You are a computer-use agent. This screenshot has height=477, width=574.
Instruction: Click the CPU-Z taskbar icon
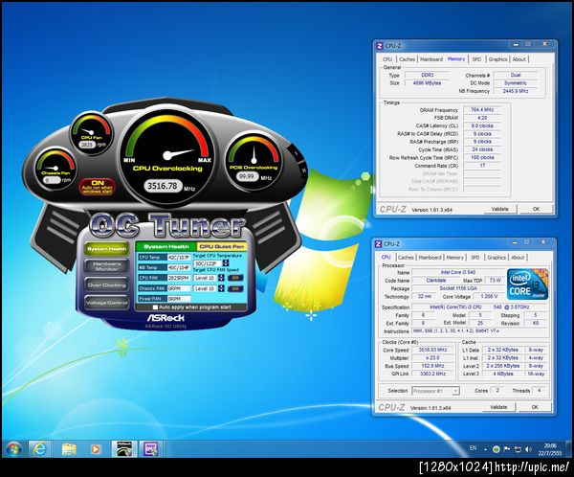point(150,447)
